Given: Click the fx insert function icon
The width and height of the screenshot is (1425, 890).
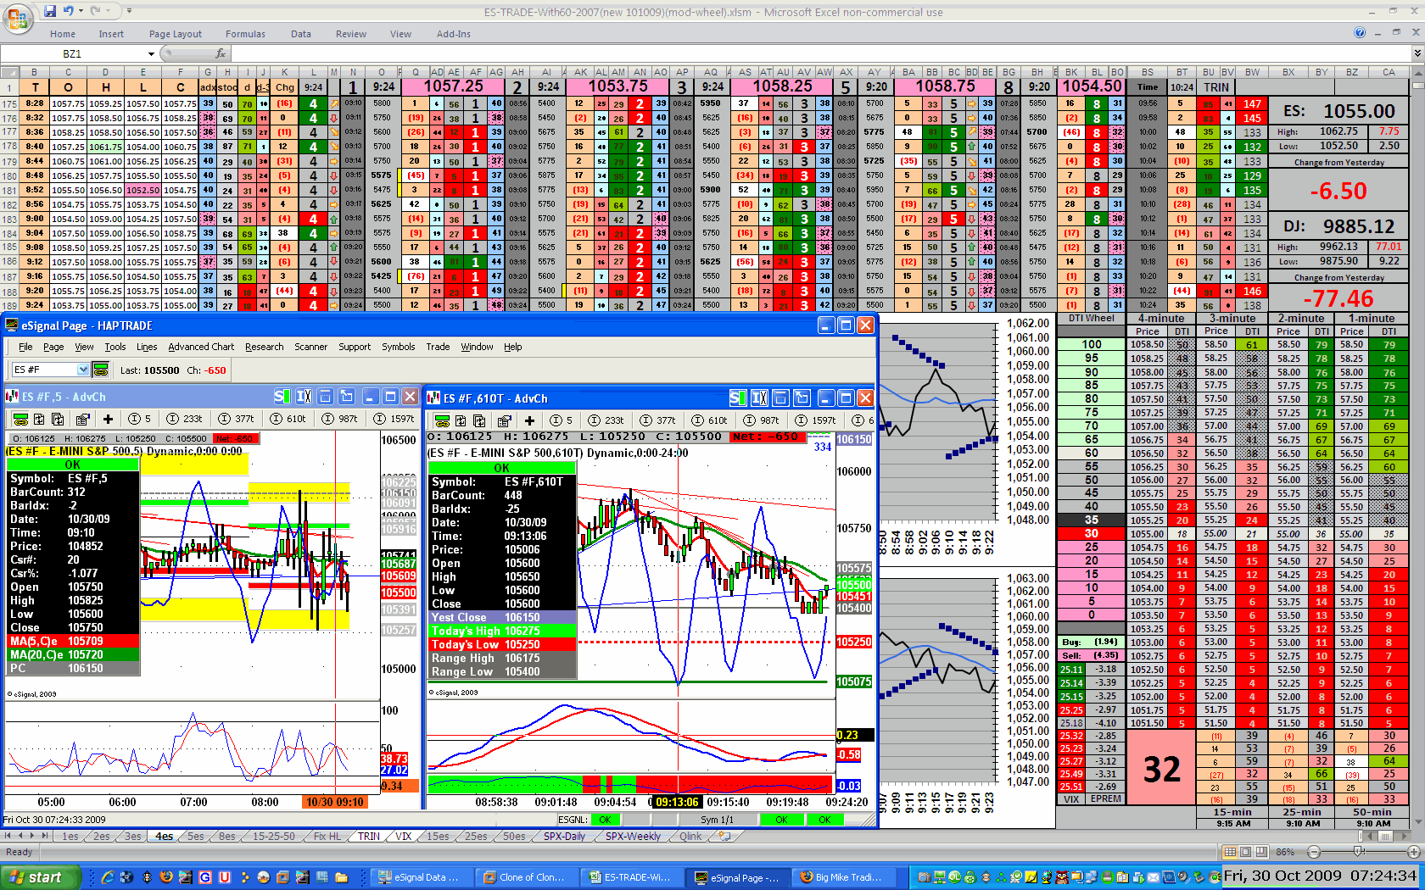Looking at the screenshot, I should tap(221, 53).
